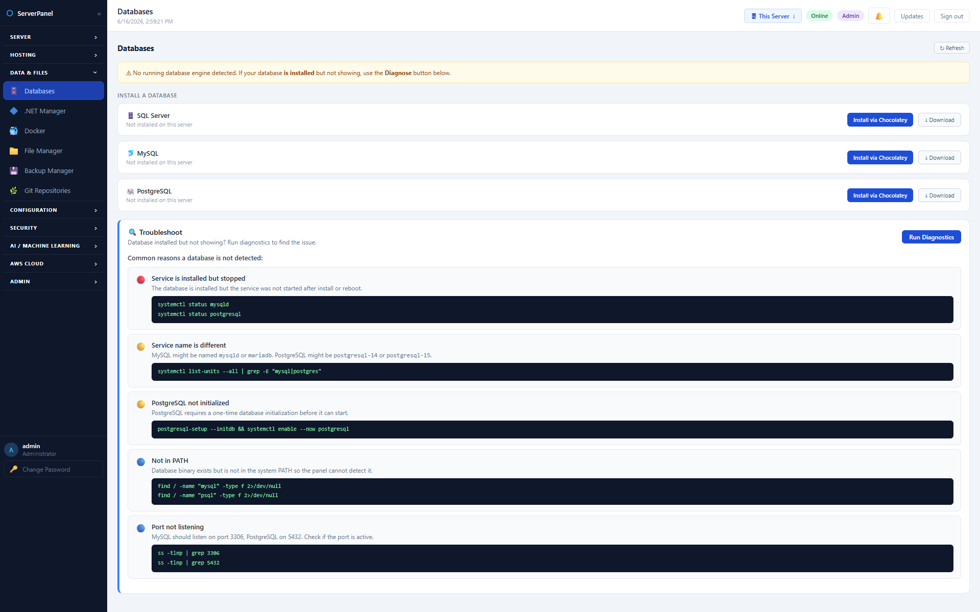Click the key icon beside Change Password
The image size is (980, 612).
point(14,469)
